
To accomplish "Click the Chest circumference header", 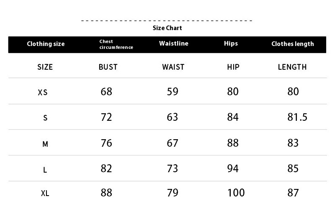I will tap(116, 44).
